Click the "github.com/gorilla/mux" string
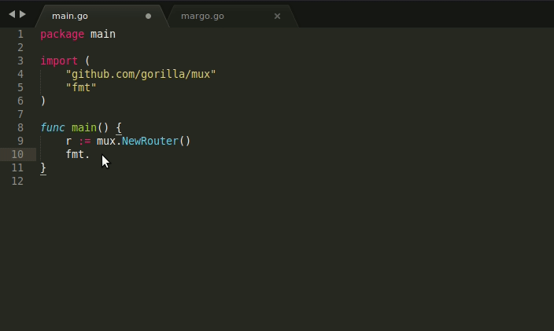Viewport: 554px width, 331px height. (141, 75)
